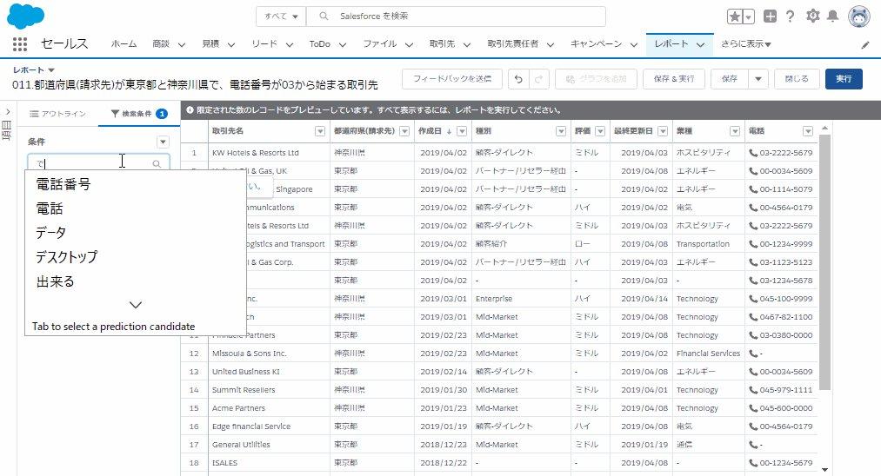Open the notifications bell icon
The width and height of the screenshot is (881, 476).
tap(832, 16)
